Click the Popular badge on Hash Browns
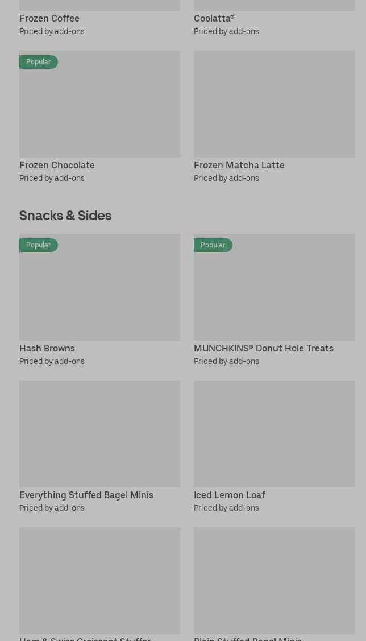Image resolution: width=366 pixels, height=641 pixels. coord(38,245)
